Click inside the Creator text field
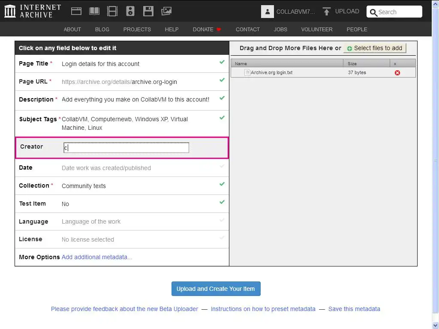Screen dimensions: 439x329 pyautogui.click(x=126, y=148)
